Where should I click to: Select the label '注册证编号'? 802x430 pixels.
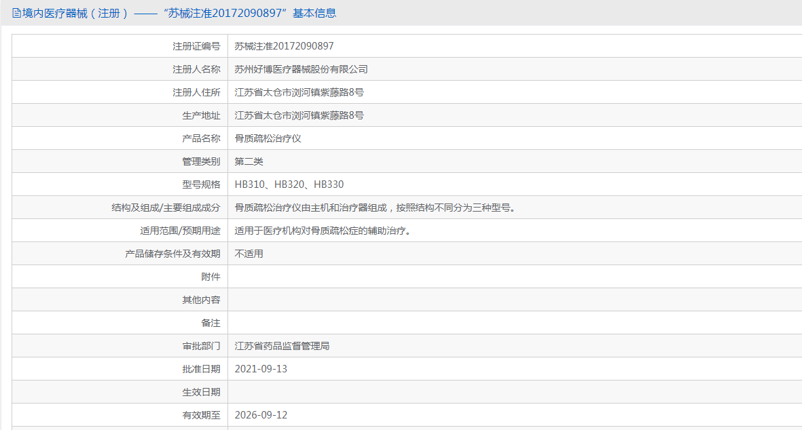tap(196, 47)
